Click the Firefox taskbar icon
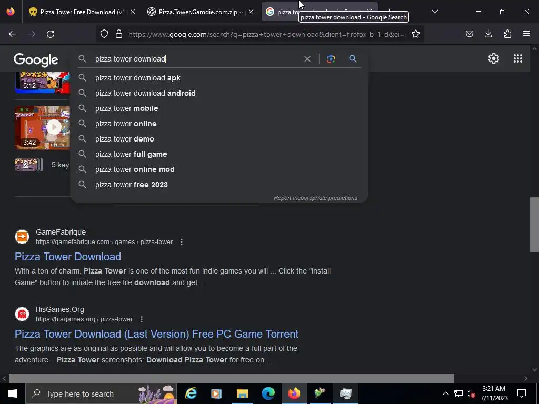 (x=294, y=393)
